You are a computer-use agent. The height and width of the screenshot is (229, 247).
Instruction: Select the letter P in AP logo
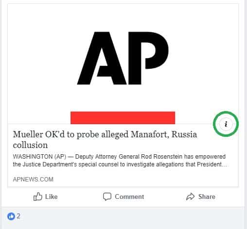[x=148, y=58]
